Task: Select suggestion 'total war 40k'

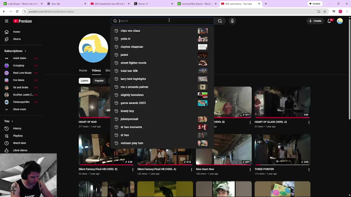Action: tap(162, 71)
